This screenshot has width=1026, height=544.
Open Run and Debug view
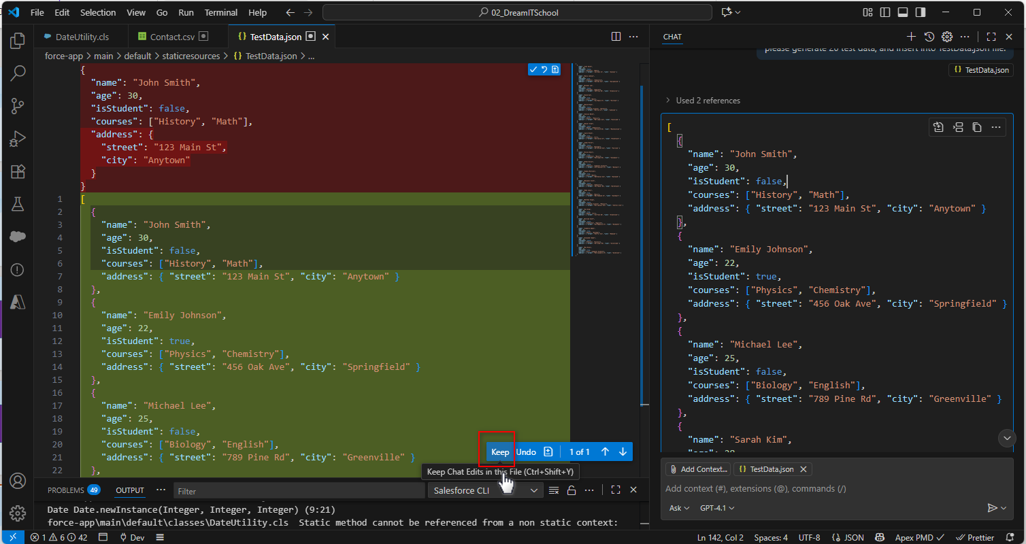(18, 139)
